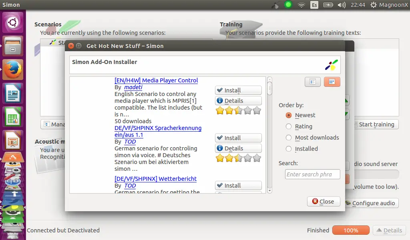Click Configure audio in Simon main window
The height and width of the screenshot is (240, 410).
coord(372,203)
